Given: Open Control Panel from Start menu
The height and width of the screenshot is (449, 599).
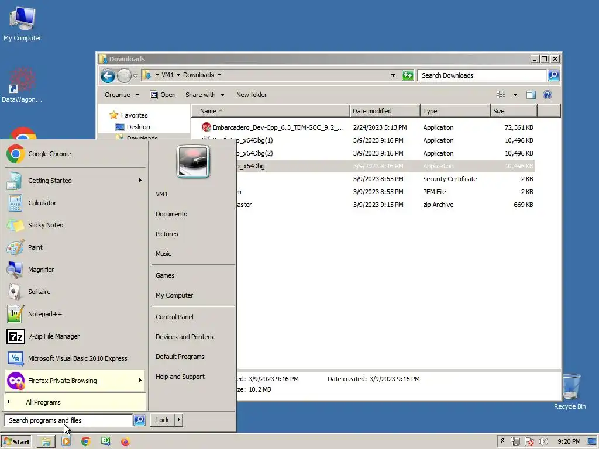Looking at the screenshot, I should [174, 317].
